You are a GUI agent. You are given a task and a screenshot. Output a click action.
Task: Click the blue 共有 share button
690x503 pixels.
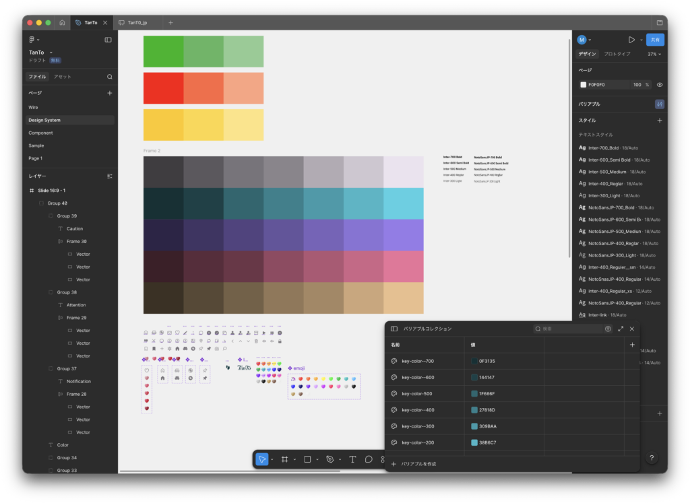654,40
